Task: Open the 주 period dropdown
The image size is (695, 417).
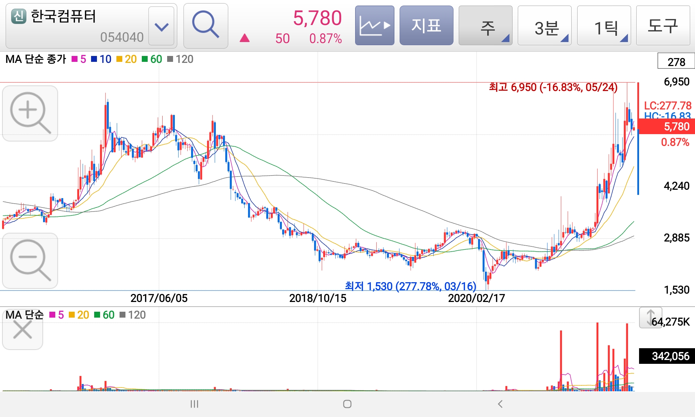Action: click(x=485, y=26)
